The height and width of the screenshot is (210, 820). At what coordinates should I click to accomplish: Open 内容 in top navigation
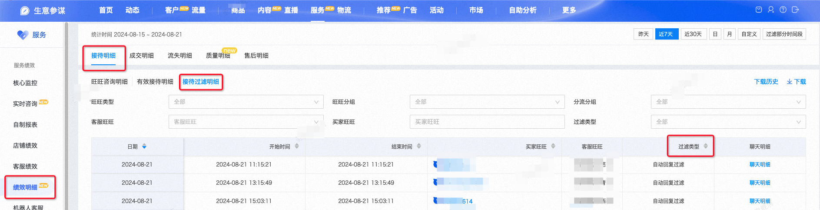coord(265,10)
